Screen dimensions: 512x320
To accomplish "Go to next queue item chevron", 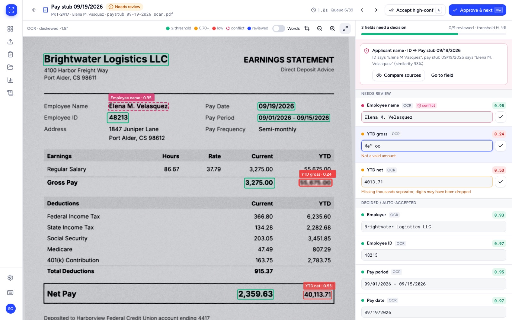I will point(376,10).
